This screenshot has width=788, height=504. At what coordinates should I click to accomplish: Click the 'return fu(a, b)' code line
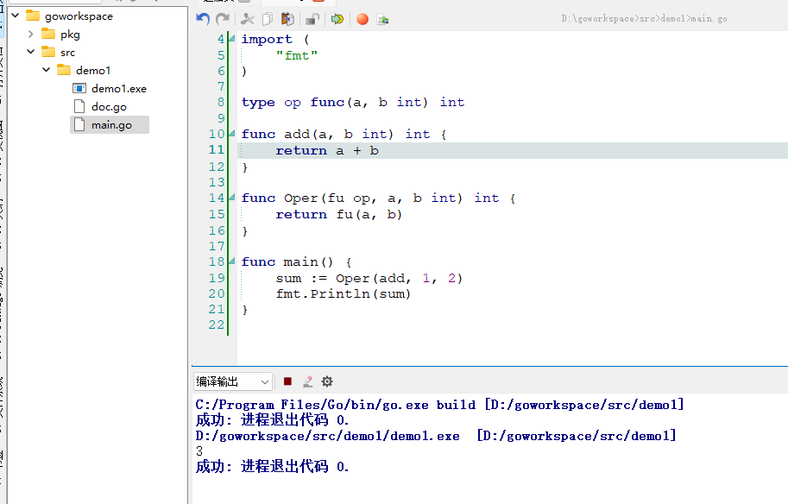click(x=338, y=215)
